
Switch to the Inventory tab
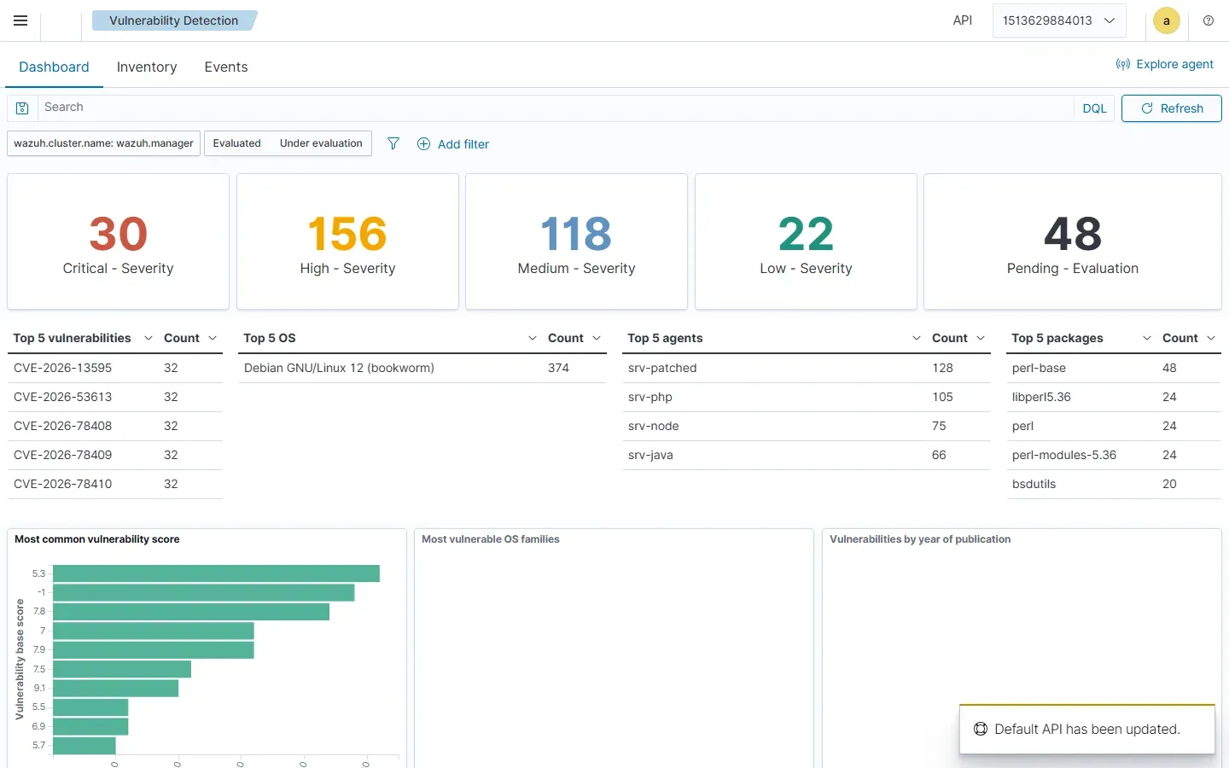pos(147,67)
